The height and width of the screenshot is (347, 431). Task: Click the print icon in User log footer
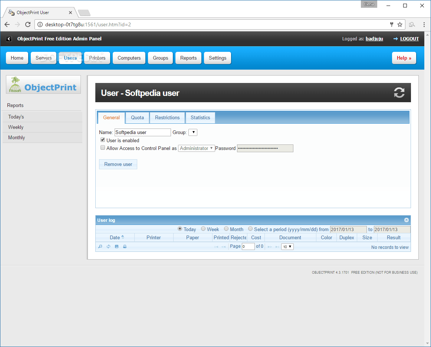point(125,247)
